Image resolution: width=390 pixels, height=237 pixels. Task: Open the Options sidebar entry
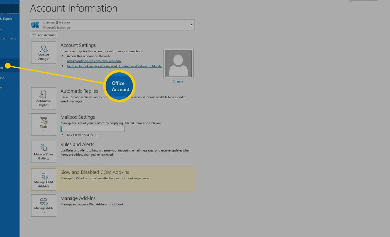(3, 87)
